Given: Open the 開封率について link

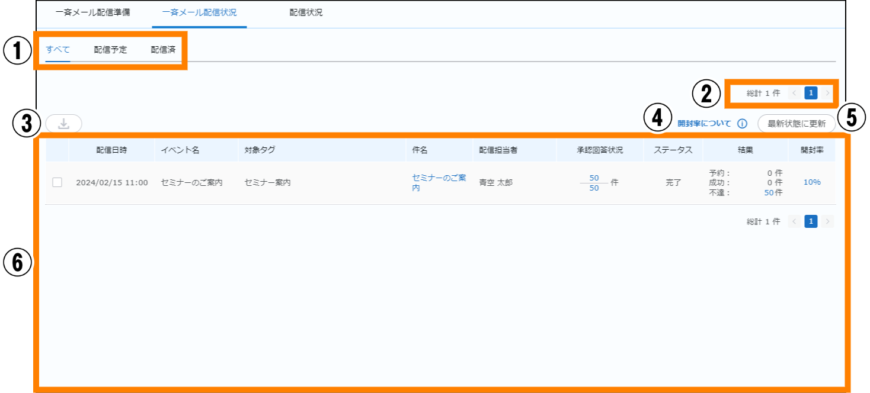Looking at the screenshot, I should click(x=704, y=124).
